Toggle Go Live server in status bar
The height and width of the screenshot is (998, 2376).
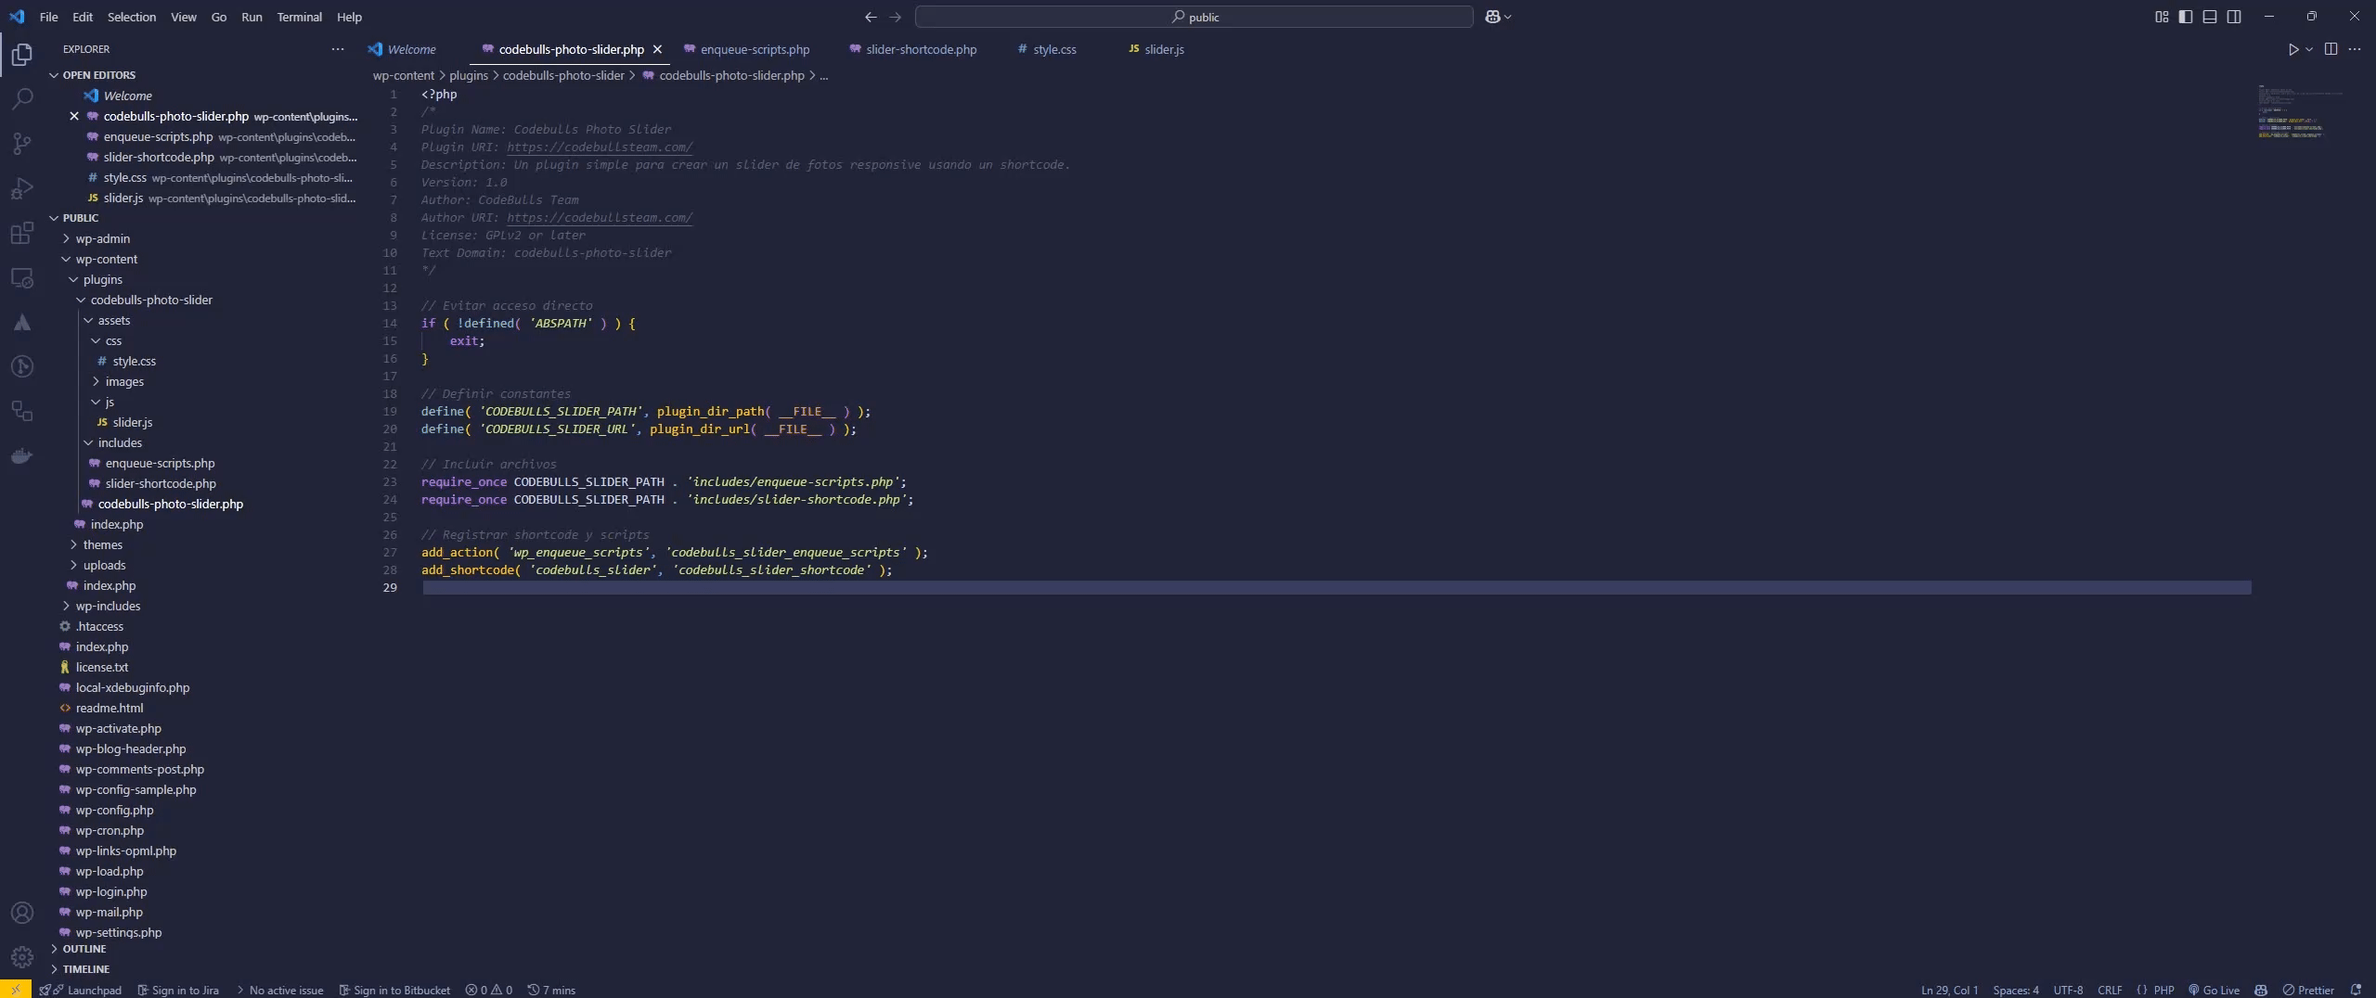point(2214,990)
